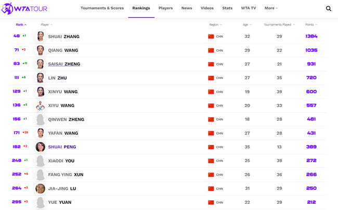Open QIANG WANG player link

pyautogui.click(x=63, y=50)
